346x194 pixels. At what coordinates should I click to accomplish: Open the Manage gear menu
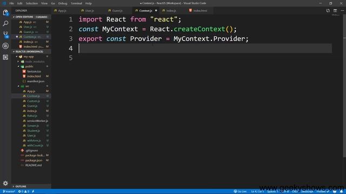tap(5, 183)
